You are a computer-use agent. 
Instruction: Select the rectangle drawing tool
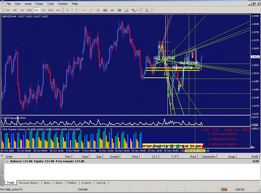click(x=119, y=10)
